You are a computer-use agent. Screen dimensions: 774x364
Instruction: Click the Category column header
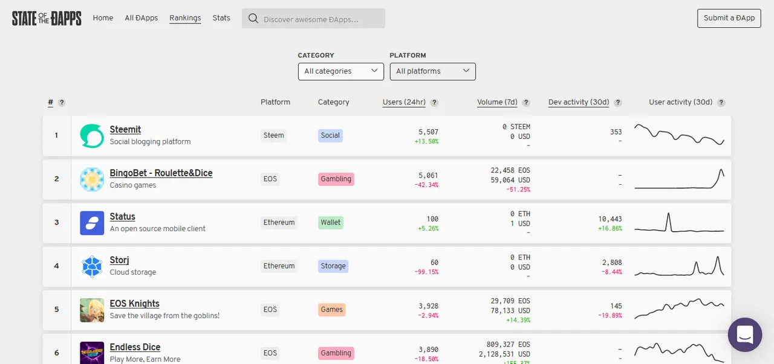334,102
